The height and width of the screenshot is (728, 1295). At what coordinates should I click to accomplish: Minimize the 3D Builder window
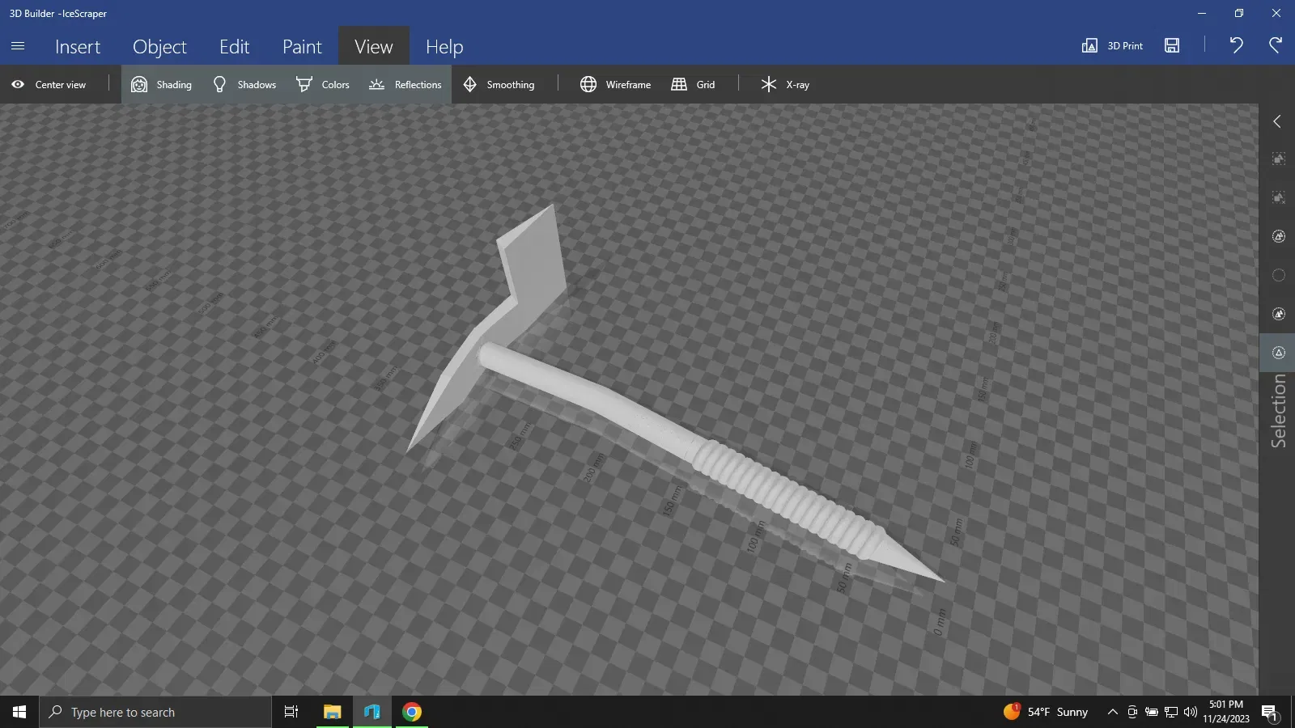click(x=1202, y=13)
